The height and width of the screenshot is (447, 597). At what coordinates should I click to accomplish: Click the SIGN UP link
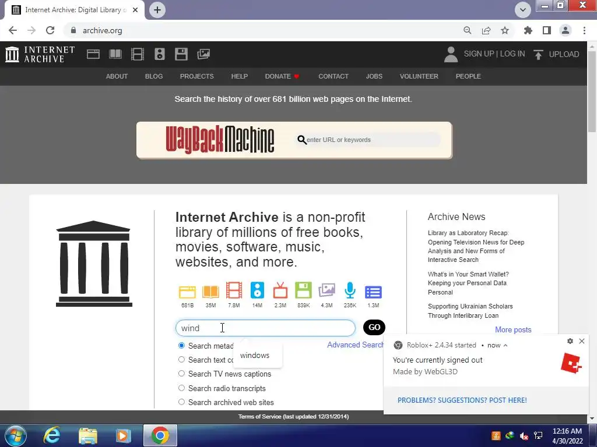(479, 54)
